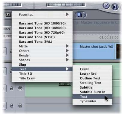Choose Subtitle text generator
Screen dimensions: 123x114
coord(92,87)
